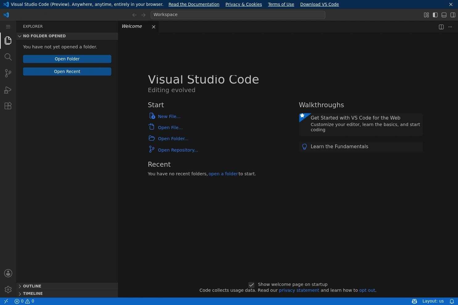Expand the Timeline section
The height and width of the screenshot is (305, 458).
(x=67, y=294)
